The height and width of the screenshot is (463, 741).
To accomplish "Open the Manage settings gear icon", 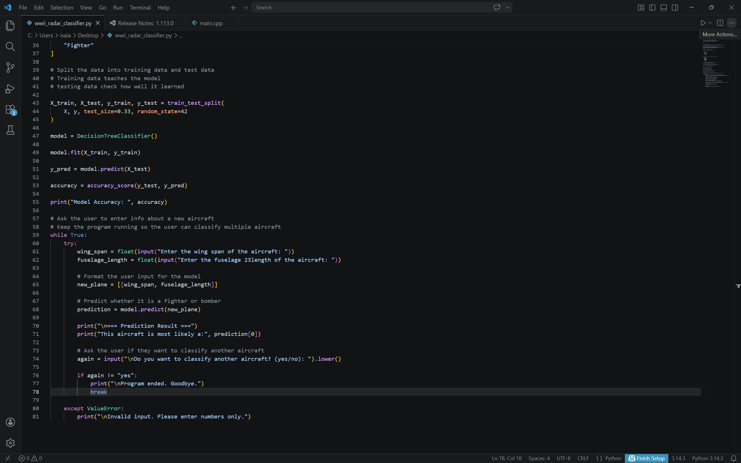I will 10,443.
